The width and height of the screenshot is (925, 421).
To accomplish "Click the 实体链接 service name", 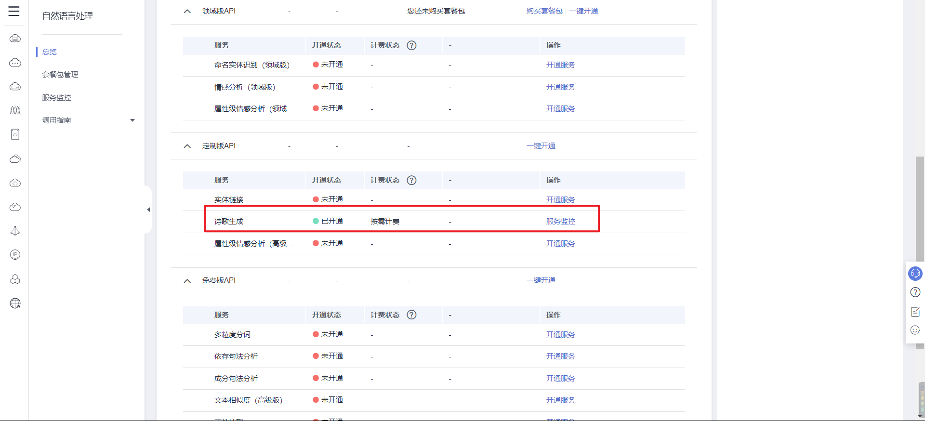I will (229, 199).
